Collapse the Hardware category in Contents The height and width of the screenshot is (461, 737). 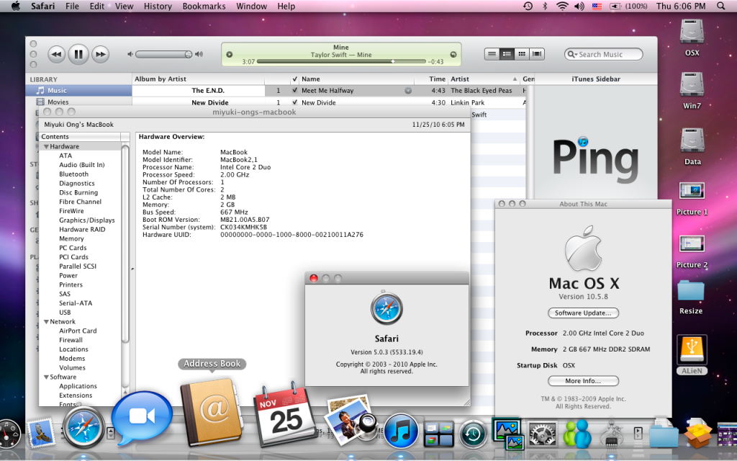pos(46,146)
